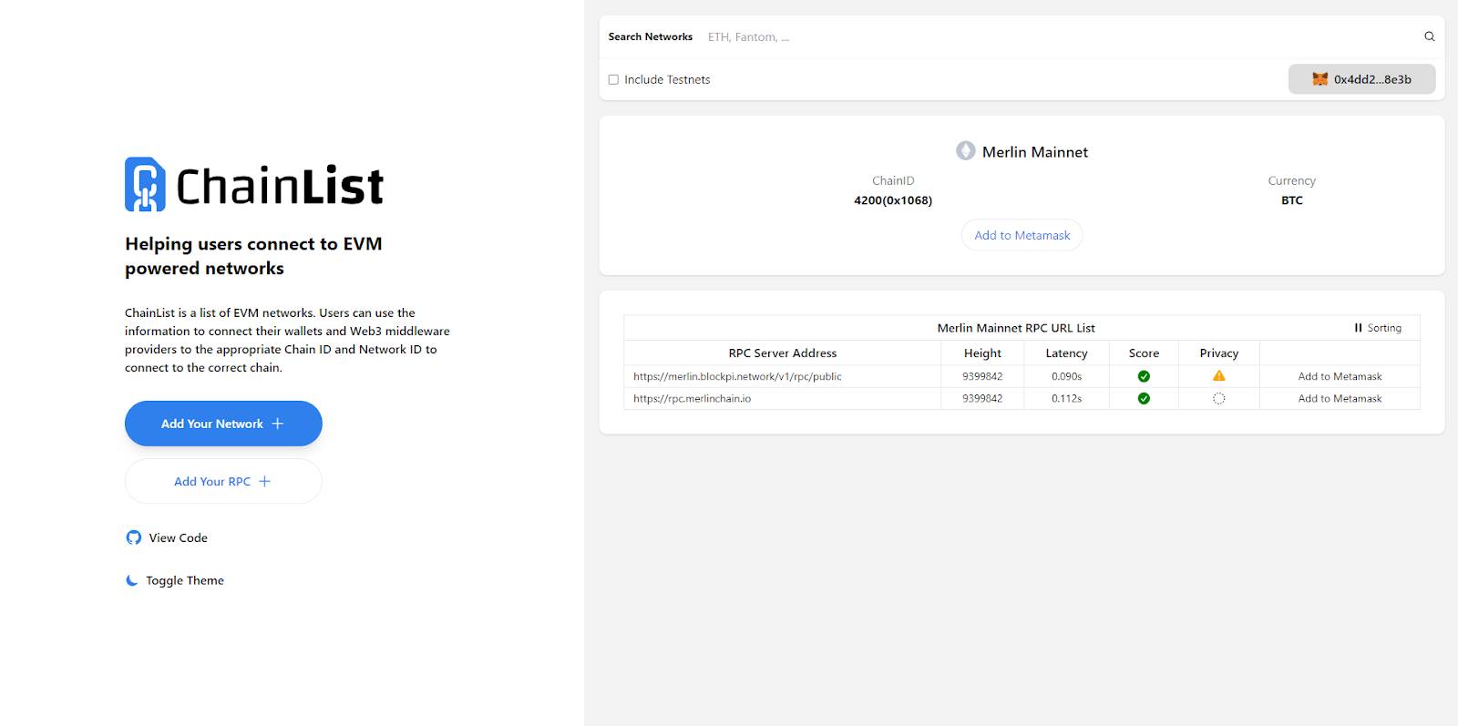Click height 9399842 in rpc.merlinchain.io row

[982, 398]
